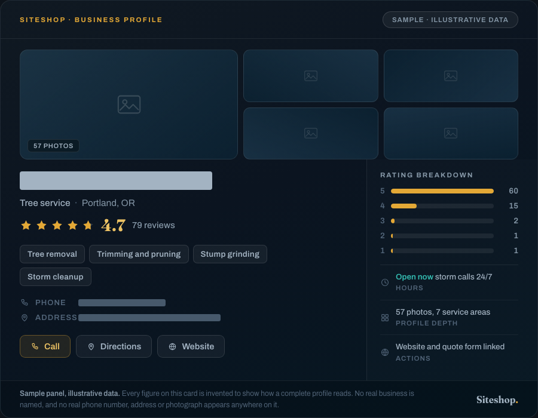Click the Siteshop logo in the footer

[497, 400]
